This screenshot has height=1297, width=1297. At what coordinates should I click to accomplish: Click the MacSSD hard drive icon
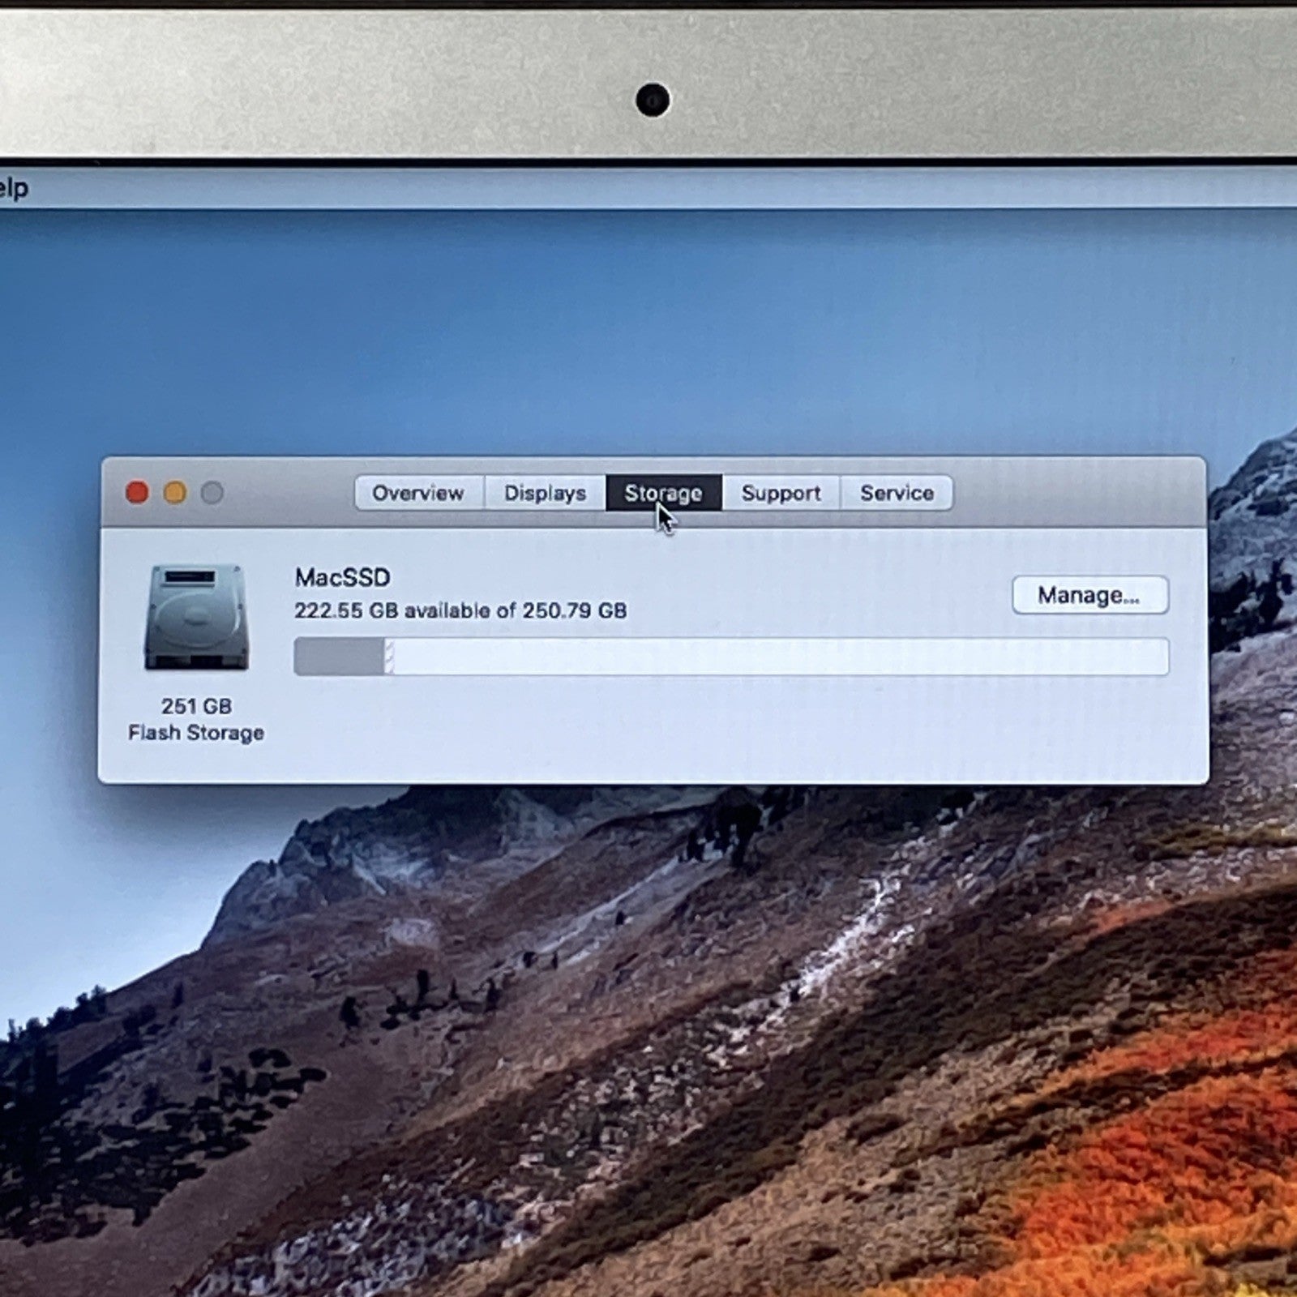click(196, 618)
